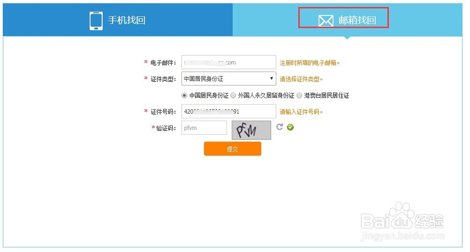Click the 证件号码 input field
Image resolution: width=470 pixels, height=252 pixels.
click(x=229, y=111)
